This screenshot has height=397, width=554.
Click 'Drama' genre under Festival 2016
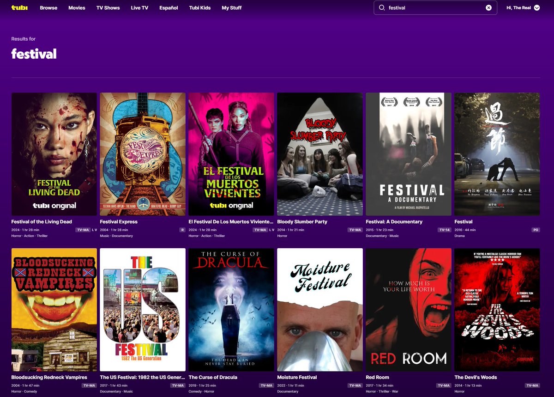460,236
